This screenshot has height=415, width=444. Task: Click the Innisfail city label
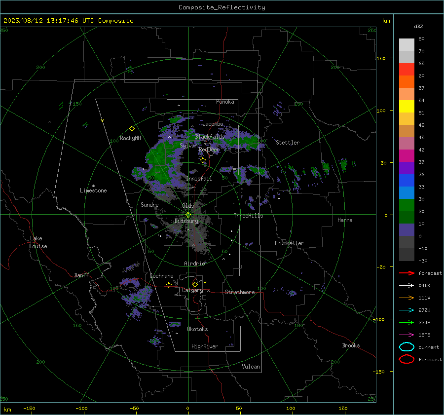pos(199,179)
